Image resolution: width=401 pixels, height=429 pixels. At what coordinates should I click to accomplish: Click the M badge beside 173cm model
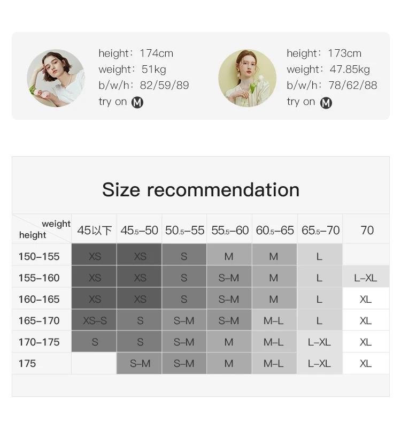click(326, 103)
